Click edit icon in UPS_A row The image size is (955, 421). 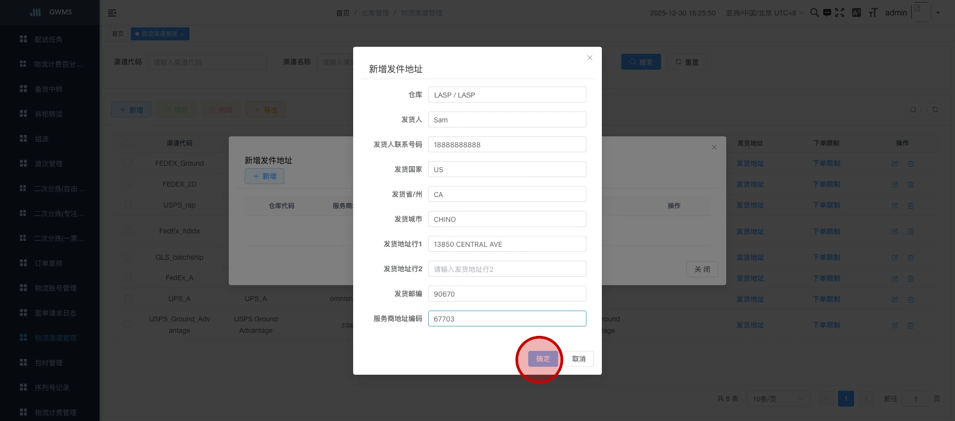coord(895,300)
